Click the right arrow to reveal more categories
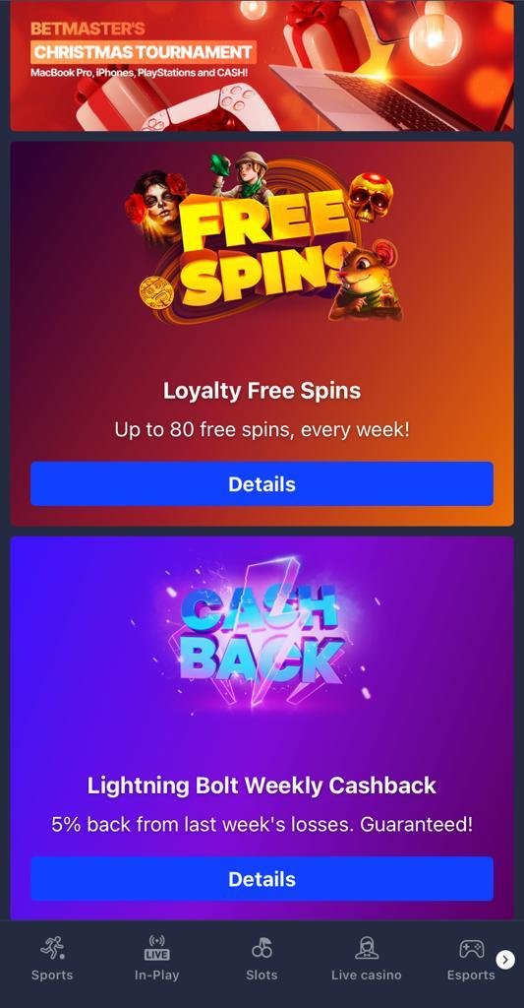This screenshot has height=1008, width=524. tap(505, 960)
